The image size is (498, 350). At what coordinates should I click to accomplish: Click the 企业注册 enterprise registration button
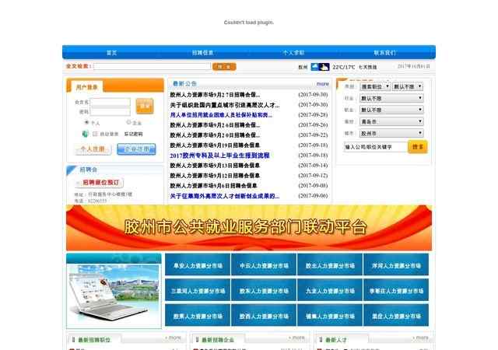tap(138, 149)
